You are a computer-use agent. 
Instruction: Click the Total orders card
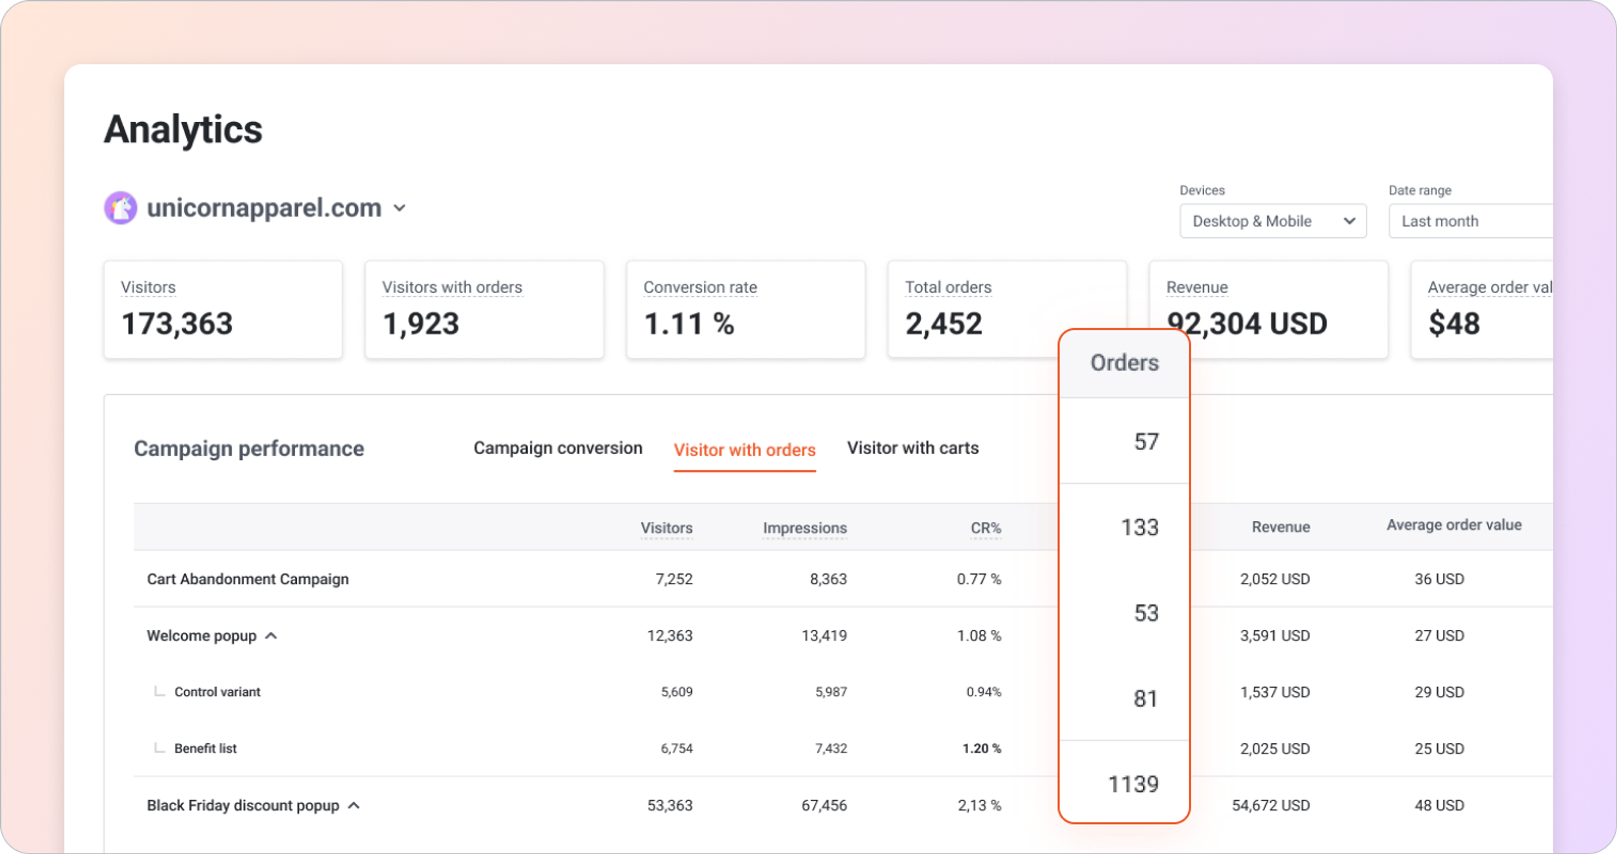pyautogui.click(x=979, y=309)
